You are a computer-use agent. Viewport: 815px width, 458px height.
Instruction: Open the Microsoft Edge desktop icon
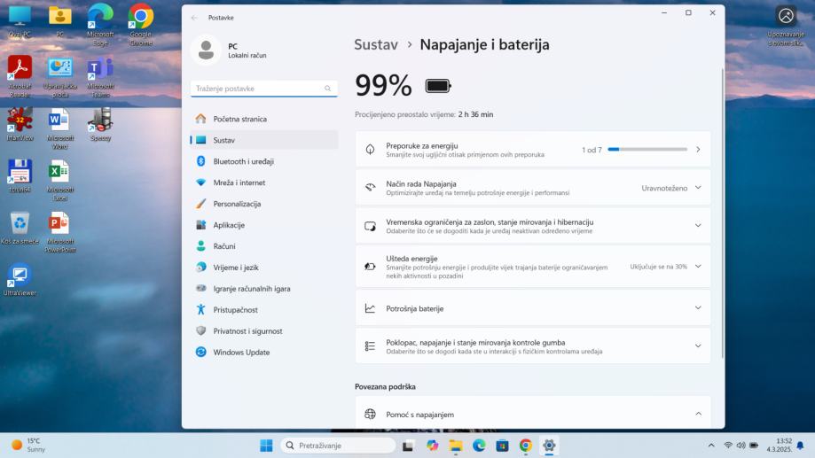tap(100, 24)
